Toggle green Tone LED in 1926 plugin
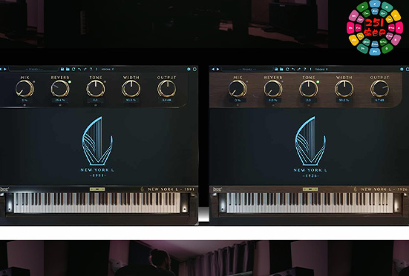 [x=318, y=82]
